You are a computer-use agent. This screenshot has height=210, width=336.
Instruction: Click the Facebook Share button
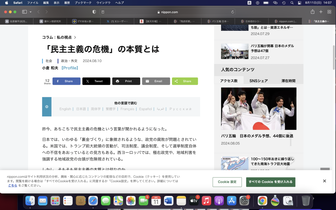(x=66, y=81)
